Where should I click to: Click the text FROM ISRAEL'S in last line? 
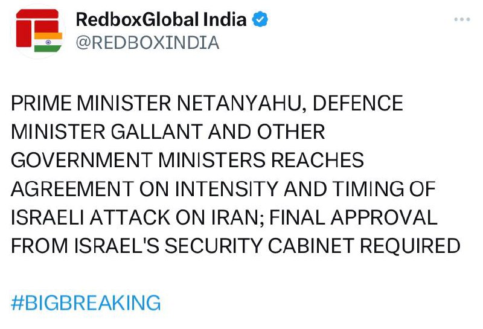click(85, 246)
